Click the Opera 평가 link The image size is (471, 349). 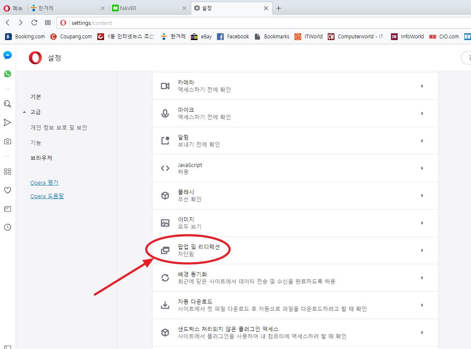[44, 183]
